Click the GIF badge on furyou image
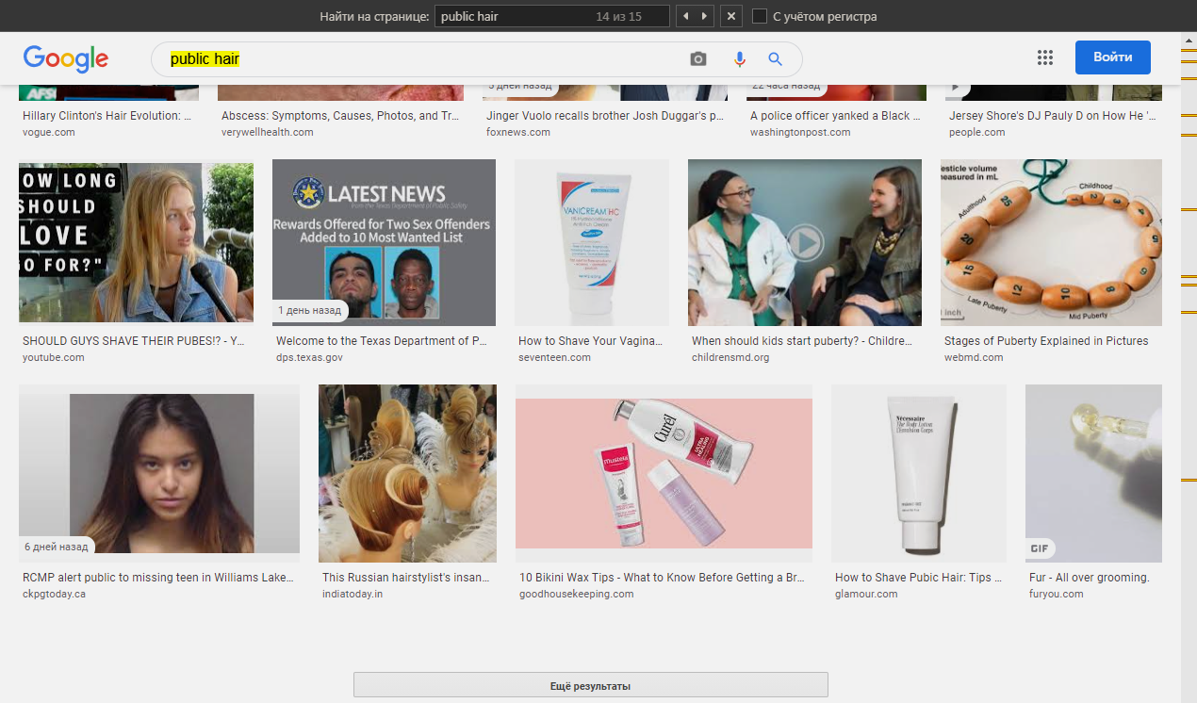Image resolution: width=1197 pixels, height=703 pixels. click(x=1040, y=548)
